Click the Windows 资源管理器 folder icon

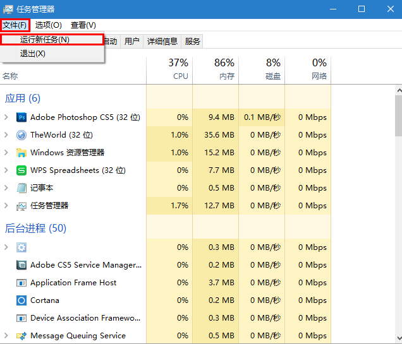[21, 153]
